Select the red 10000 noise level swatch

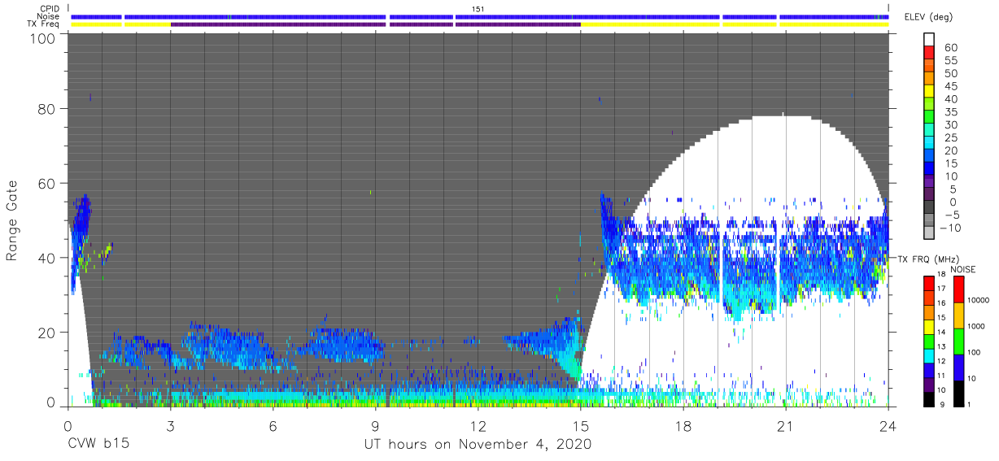coord(958,290)
